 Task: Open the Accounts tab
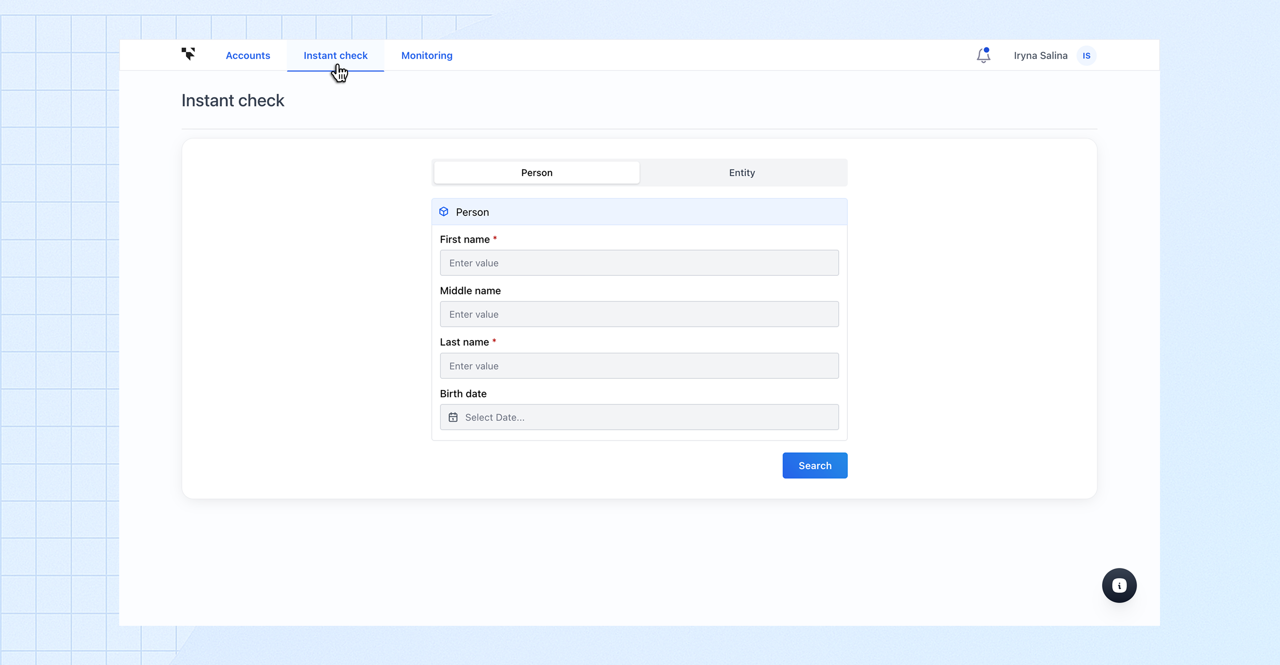248,56
